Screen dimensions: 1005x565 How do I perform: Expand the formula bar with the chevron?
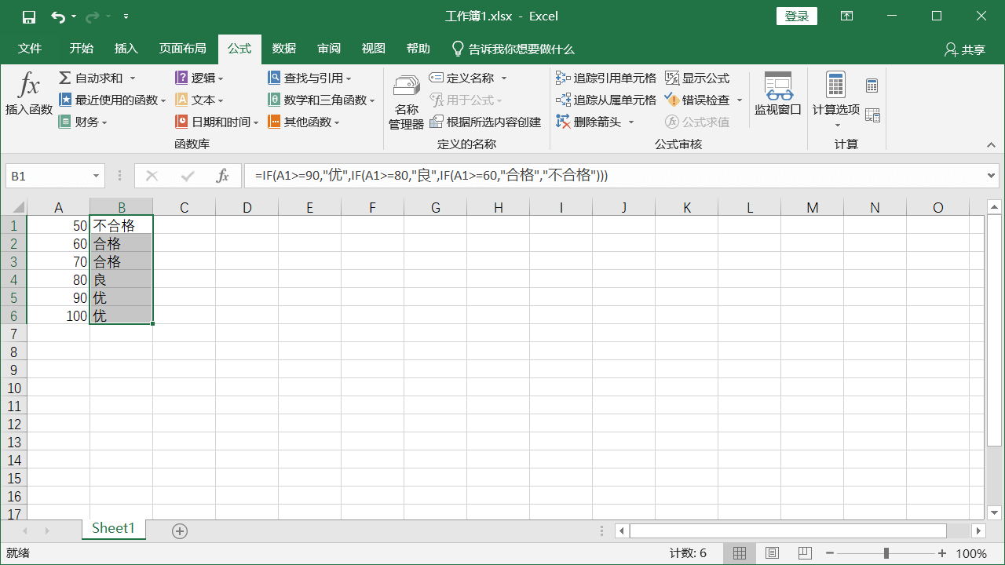(x=991, y=176)
